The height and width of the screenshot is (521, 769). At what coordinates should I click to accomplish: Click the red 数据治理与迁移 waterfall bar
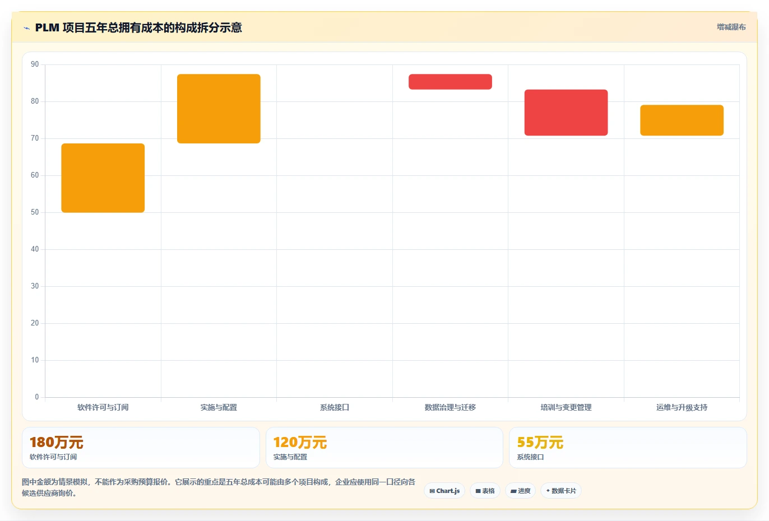pos(450,82)
